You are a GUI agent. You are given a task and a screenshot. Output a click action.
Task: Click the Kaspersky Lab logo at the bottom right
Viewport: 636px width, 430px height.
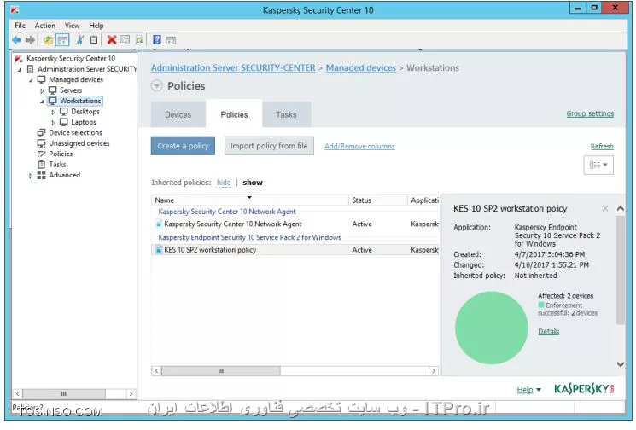pyautogui.click(x=584, y=389)
